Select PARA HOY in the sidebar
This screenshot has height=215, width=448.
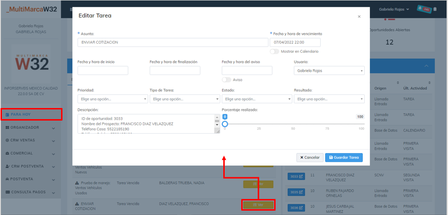tap(31, 114)
